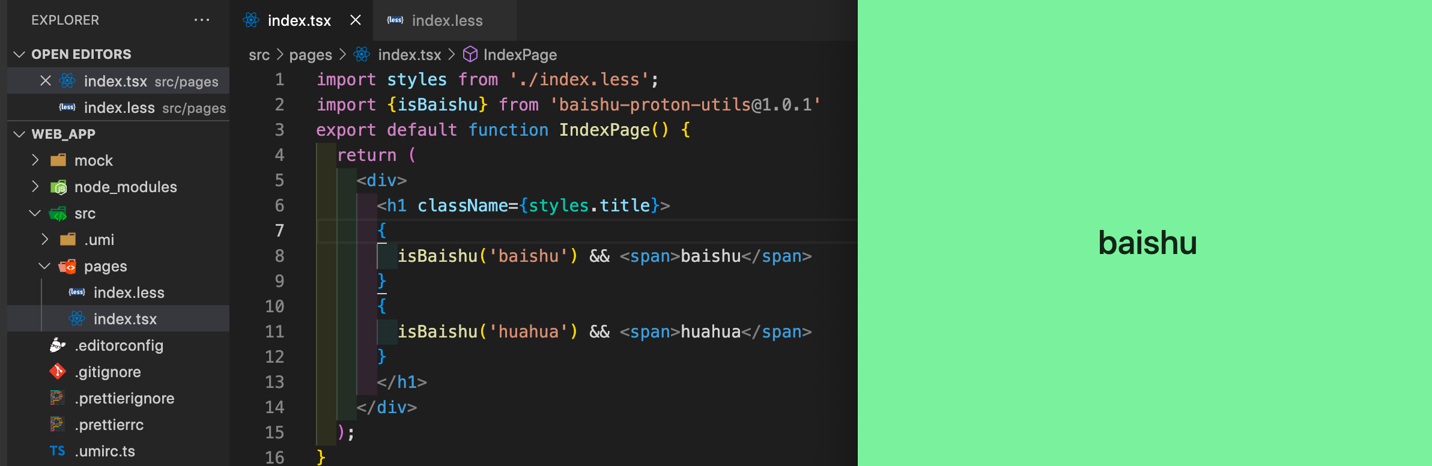
Task: Collapse the WEB_APP project section
Action: 19,134
